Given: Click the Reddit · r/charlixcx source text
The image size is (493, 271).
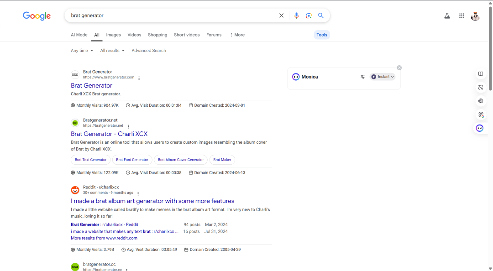Looking at the screenshot, I should (x=101, y=187).
